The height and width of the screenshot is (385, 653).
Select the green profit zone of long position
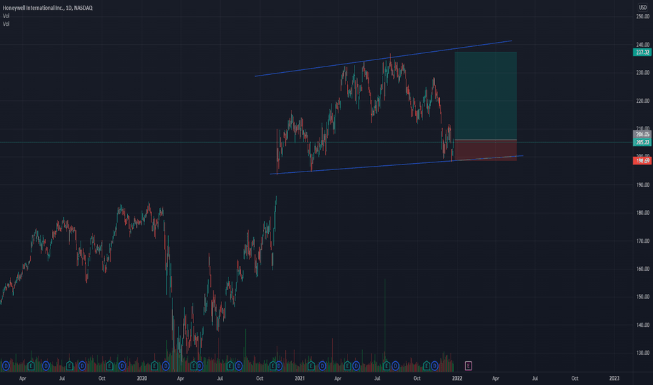click(x=486, y=96)
